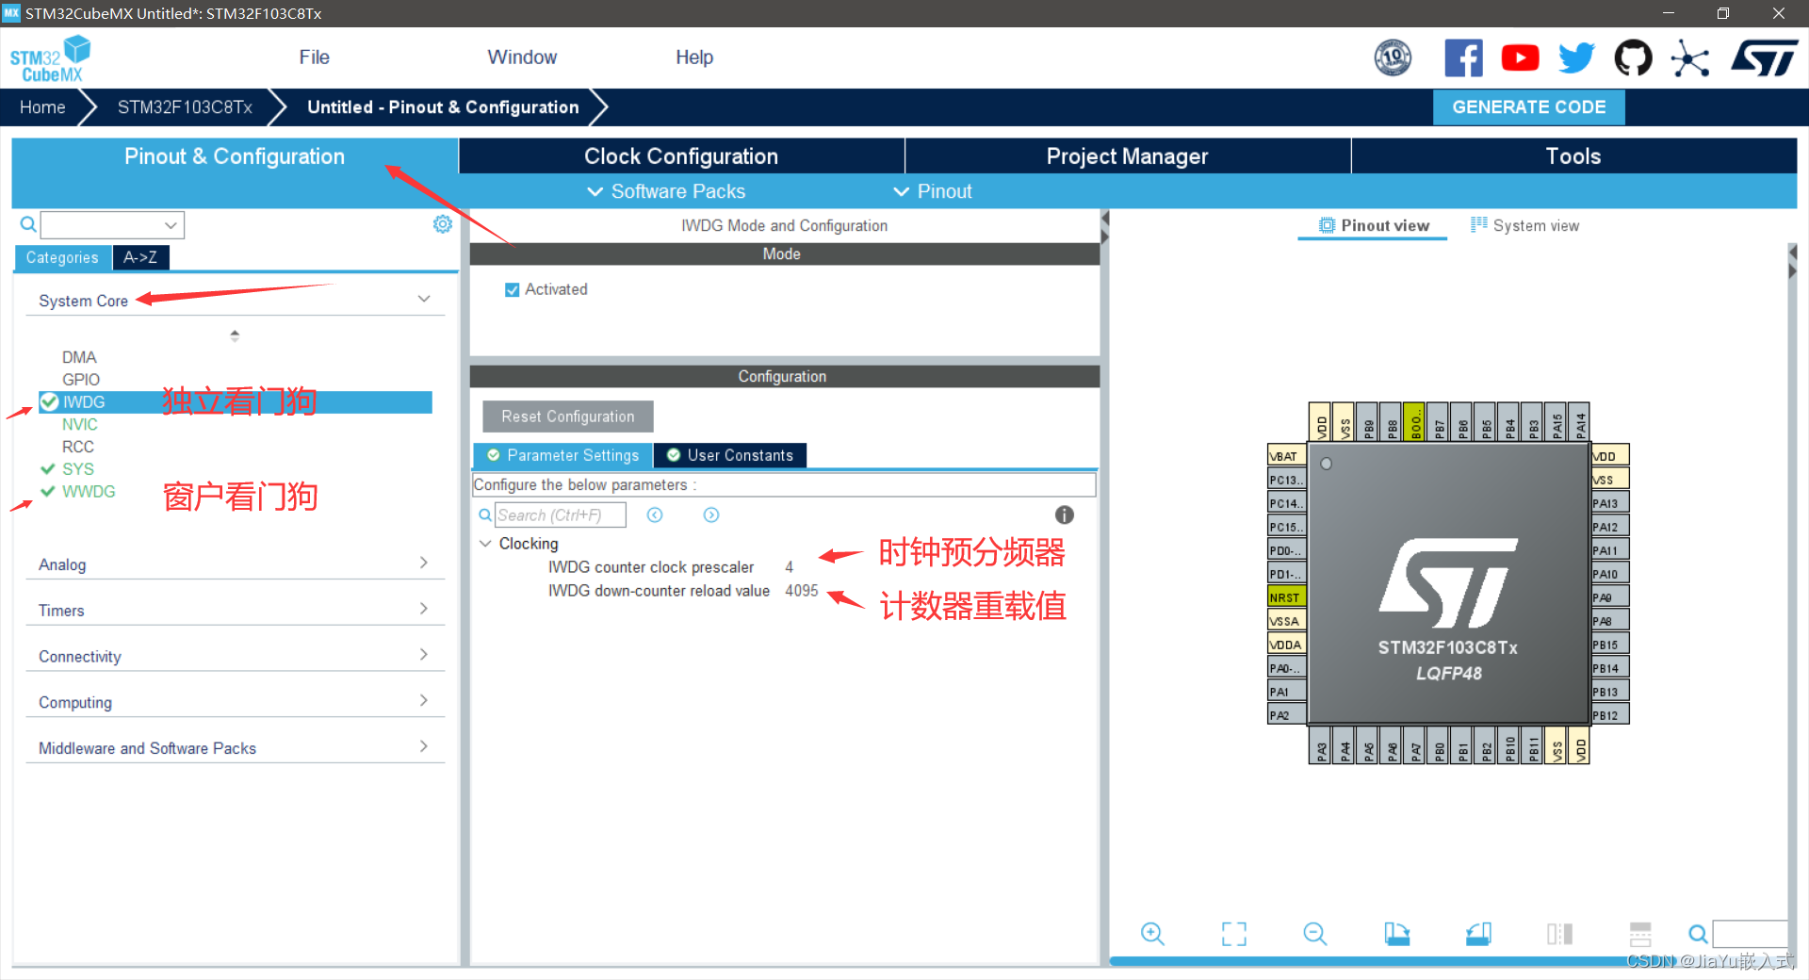Zoom in on the chip pinout
The width and height of the screenshot is (1809, 980).
tap(1152, 934)
